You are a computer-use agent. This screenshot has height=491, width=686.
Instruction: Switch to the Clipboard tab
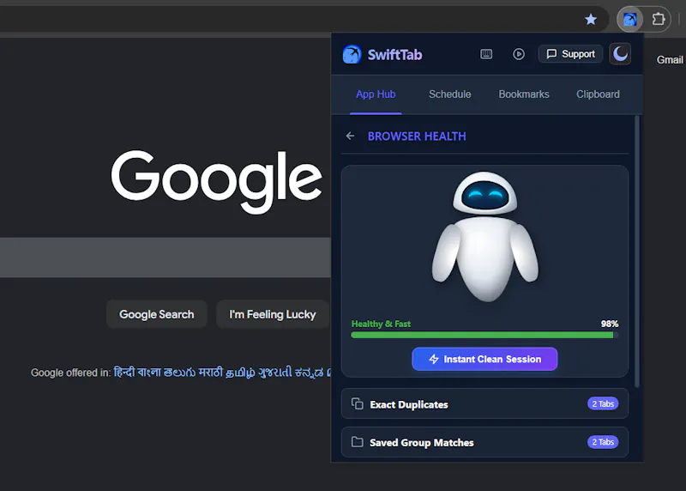tap(598, 94)
